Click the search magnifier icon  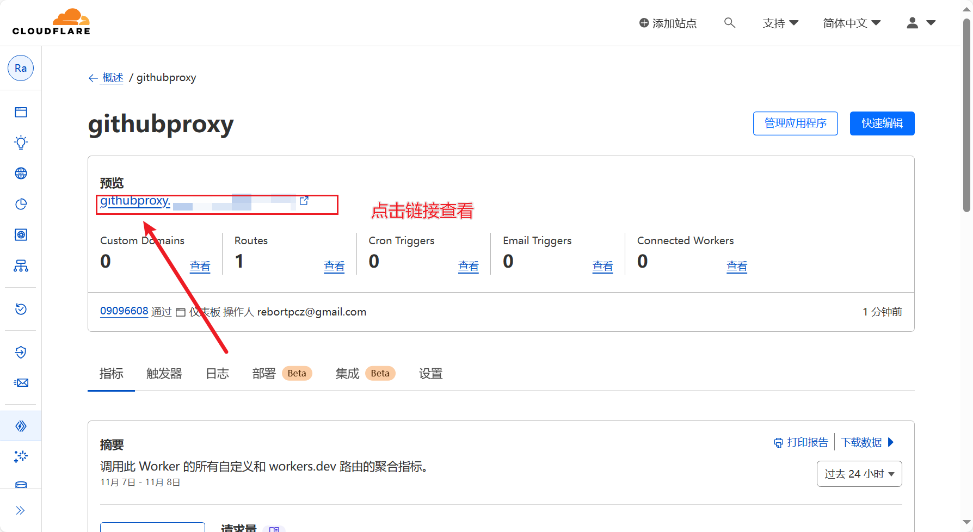pos(729,23)
